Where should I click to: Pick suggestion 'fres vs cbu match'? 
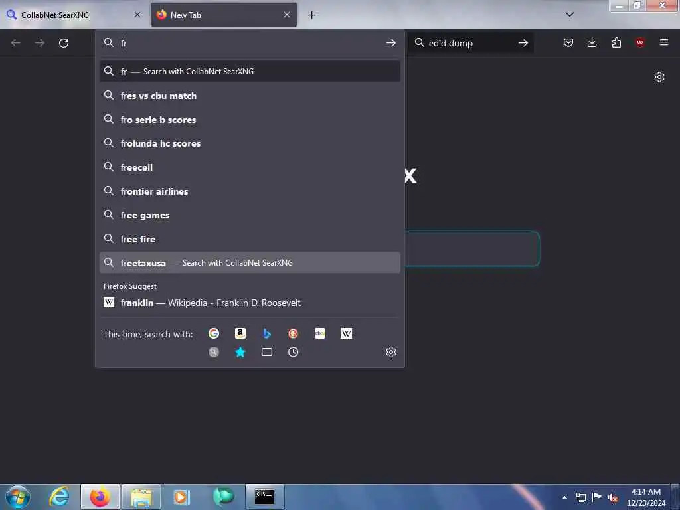pyautogui.click(x=250, y=96)
